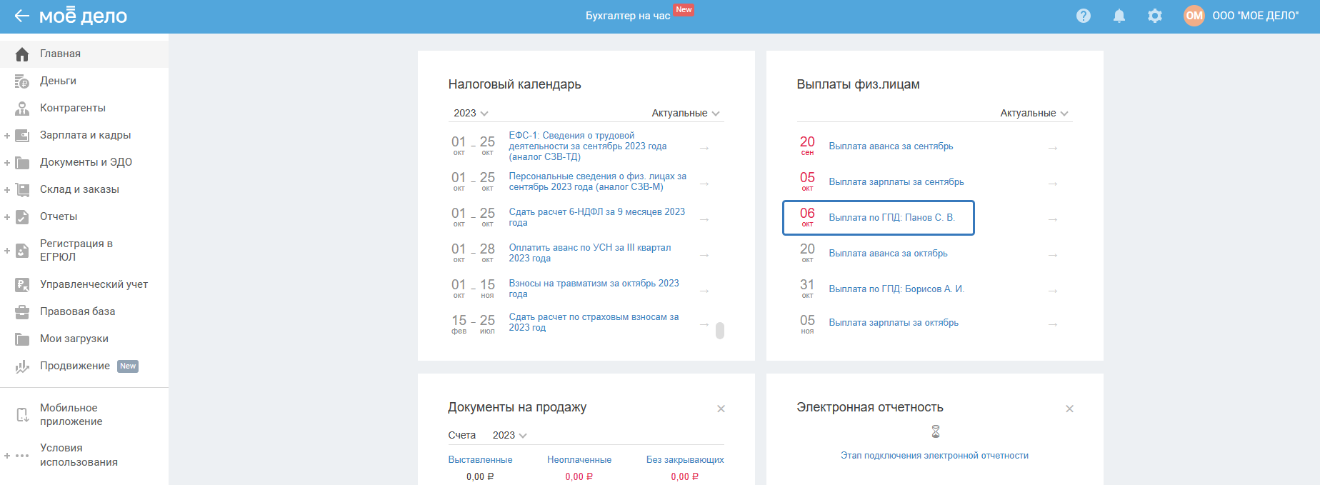Image resolution: width=1320 pixels, height=485 pixels.
Task: Click Без закрывающих invoices total
Action: pos(685,476)
